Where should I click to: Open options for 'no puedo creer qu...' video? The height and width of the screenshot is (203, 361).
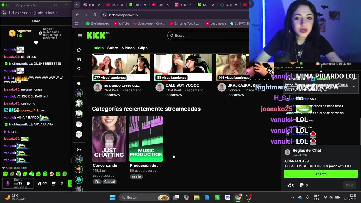point(146,86)
